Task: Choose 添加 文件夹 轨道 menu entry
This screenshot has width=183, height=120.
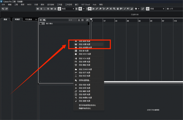Action: (89, 70)
